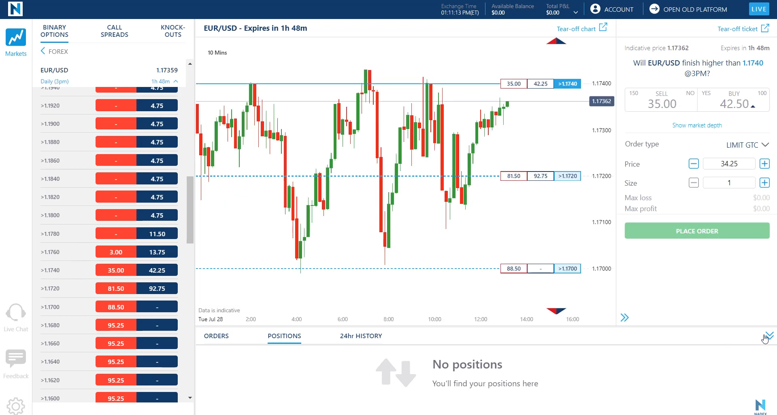Open the Feedback form
The image size is (777, 415).
pos(15,363)
